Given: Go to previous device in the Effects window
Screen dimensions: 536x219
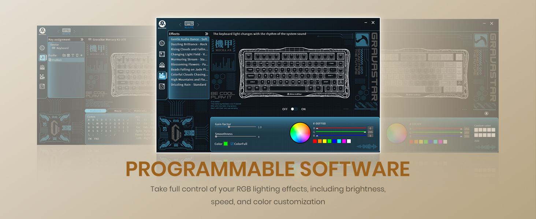Looking at the screenshot, I should [x=180, y=25].
